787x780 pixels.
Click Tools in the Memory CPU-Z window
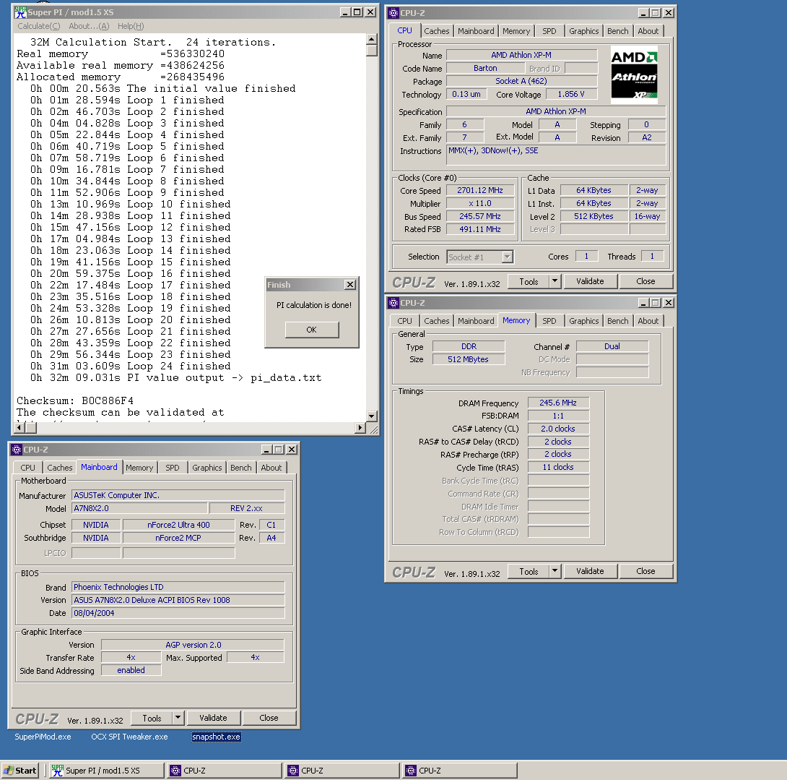coord(529,571)
